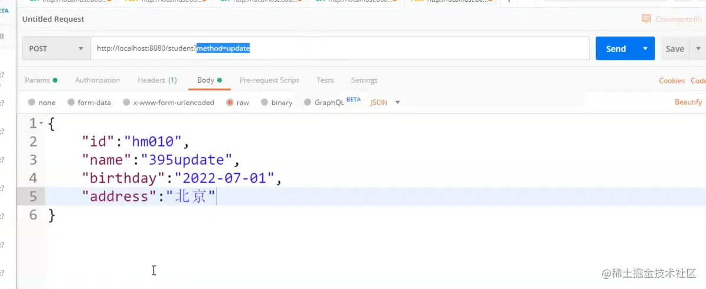Switch to the Authorization tab
706x289 pixels.
(x=97, y=80)
